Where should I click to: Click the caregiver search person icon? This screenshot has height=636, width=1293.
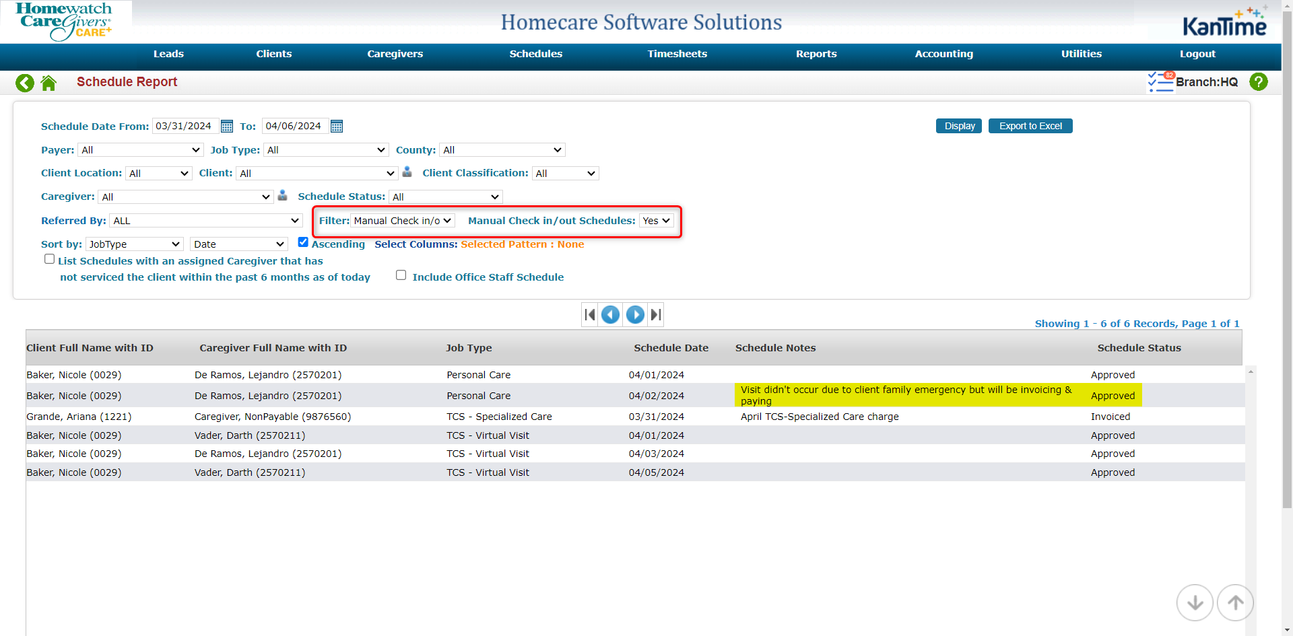coord(282,195)
